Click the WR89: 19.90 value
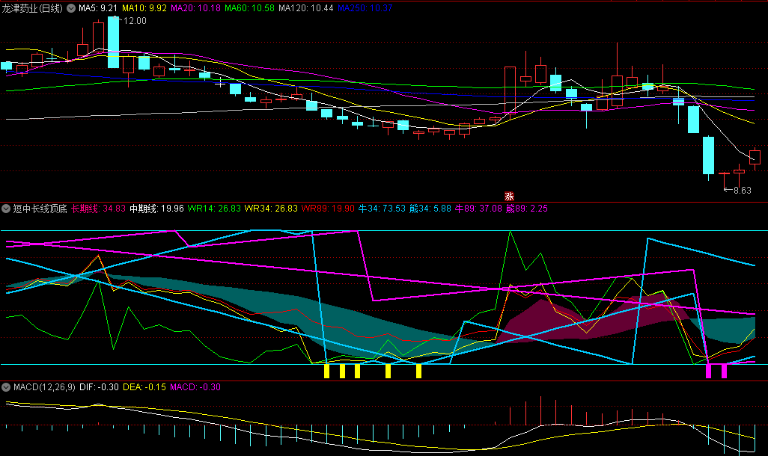Image resolution: width=768 pixels, height=456 pixels. (x=328, y=209)
